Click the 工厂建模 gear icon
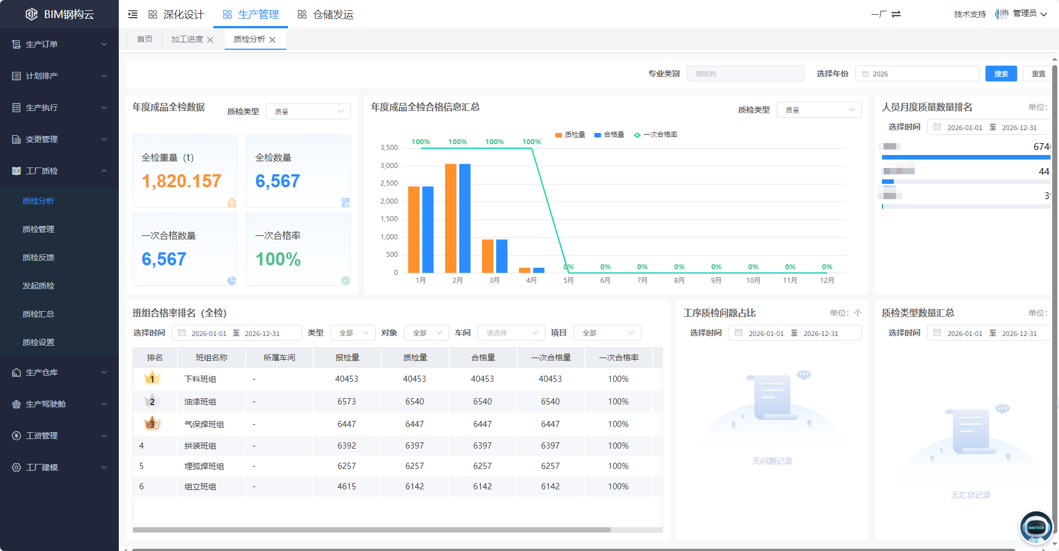 16,467
